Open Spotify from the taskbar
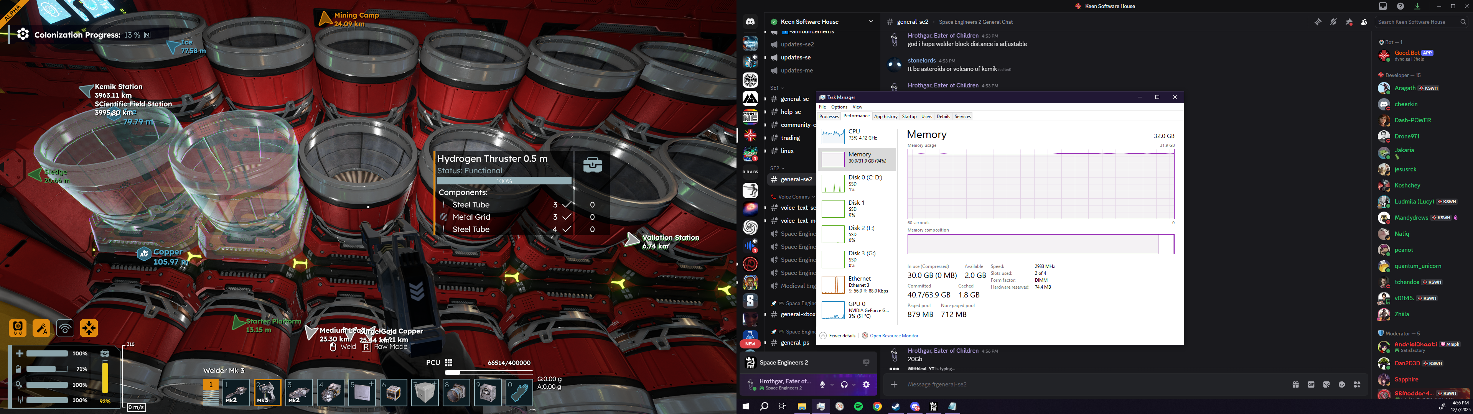Screen dimensions: 1473x414 858,407
